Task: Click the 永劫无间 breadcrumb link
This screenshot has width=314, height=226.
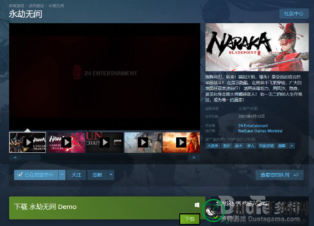Action: pos(56,6)
